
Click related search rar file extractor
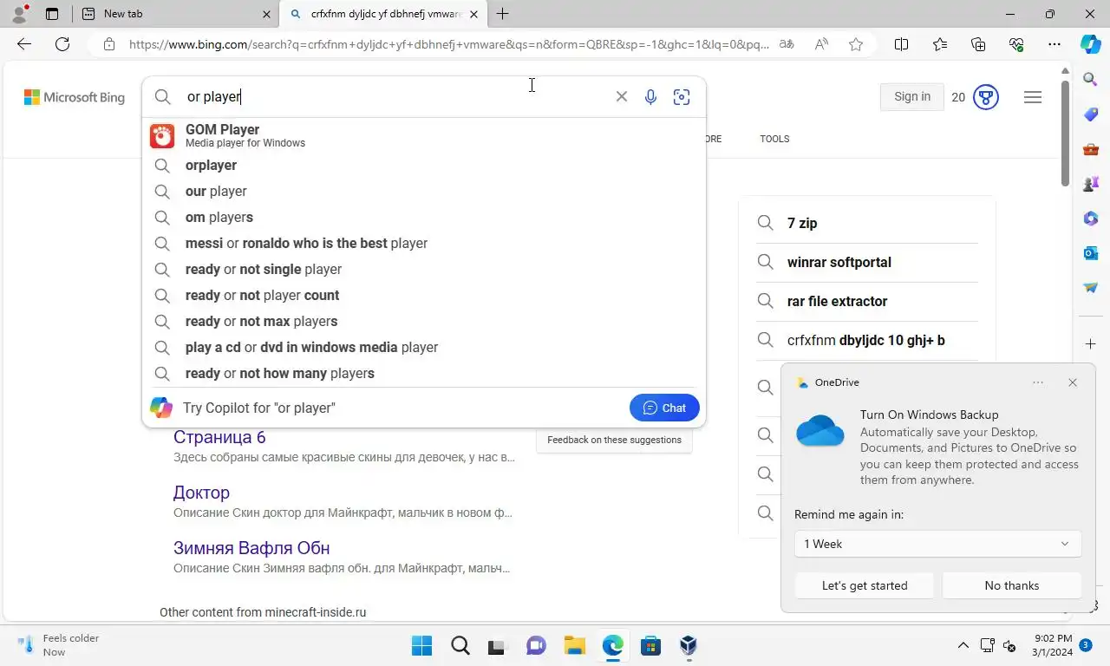(867, 301)
